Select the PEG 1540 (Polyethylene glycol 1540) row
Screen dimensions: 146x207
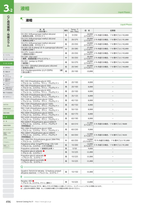[76, 109]
